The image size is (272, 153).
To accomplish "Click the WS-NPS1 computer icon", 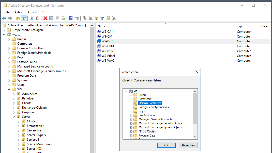I will pyautogui.click(x=99, y=51).
